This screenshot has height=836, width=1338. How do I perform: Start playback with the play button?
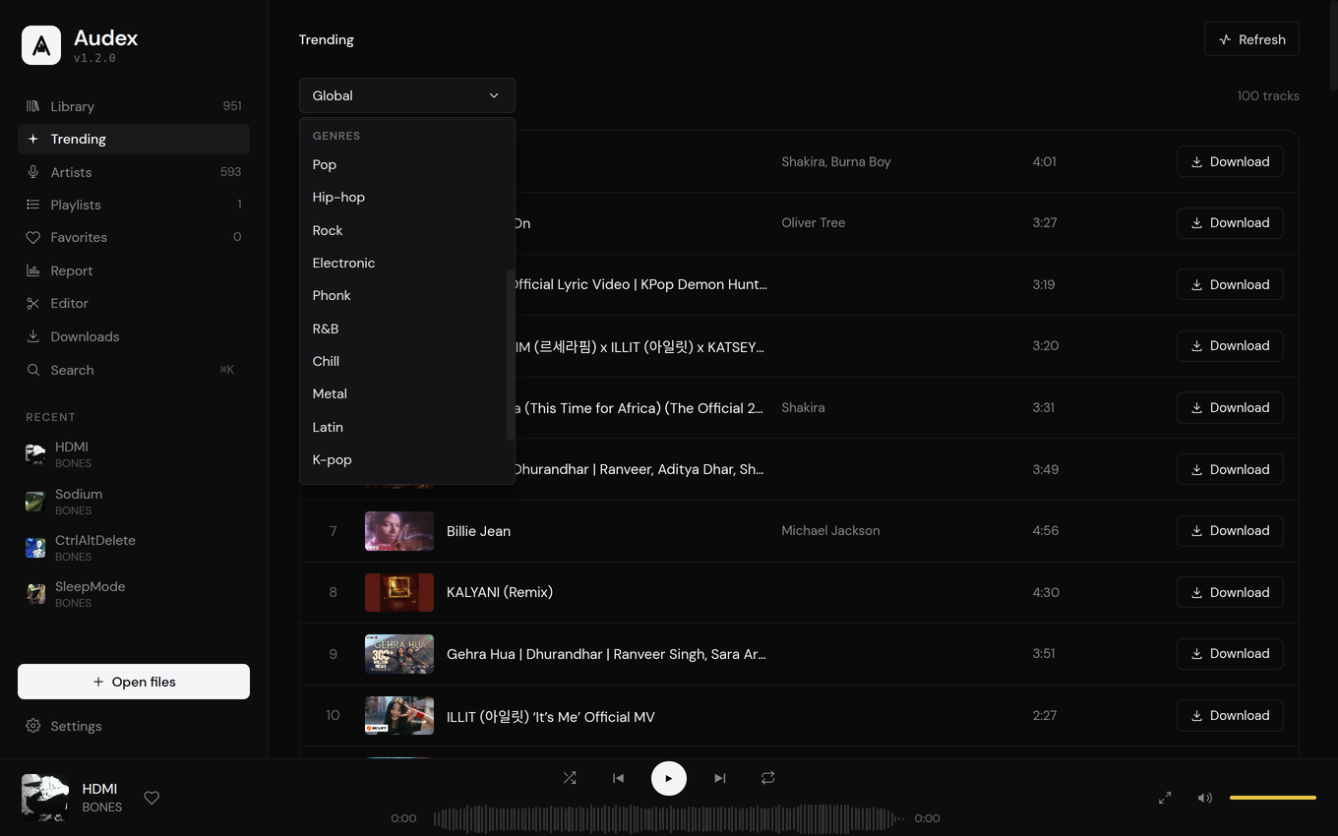coord(668,778)
